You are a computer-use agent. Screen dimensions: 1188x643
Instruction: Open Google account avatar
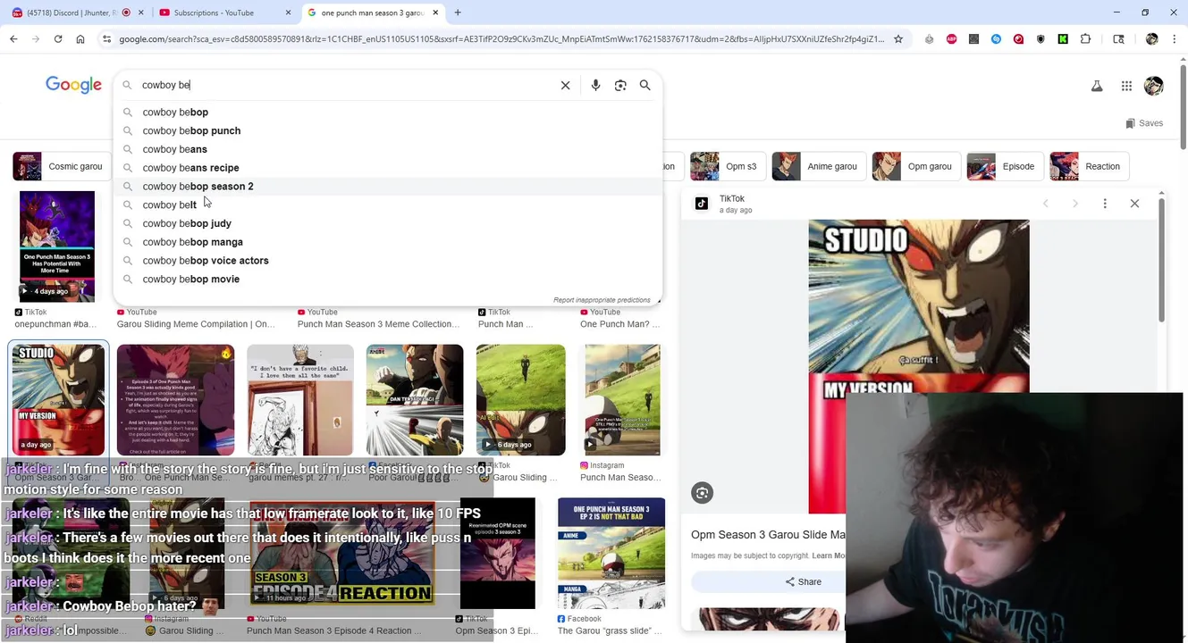click(x=1154, y=86)
